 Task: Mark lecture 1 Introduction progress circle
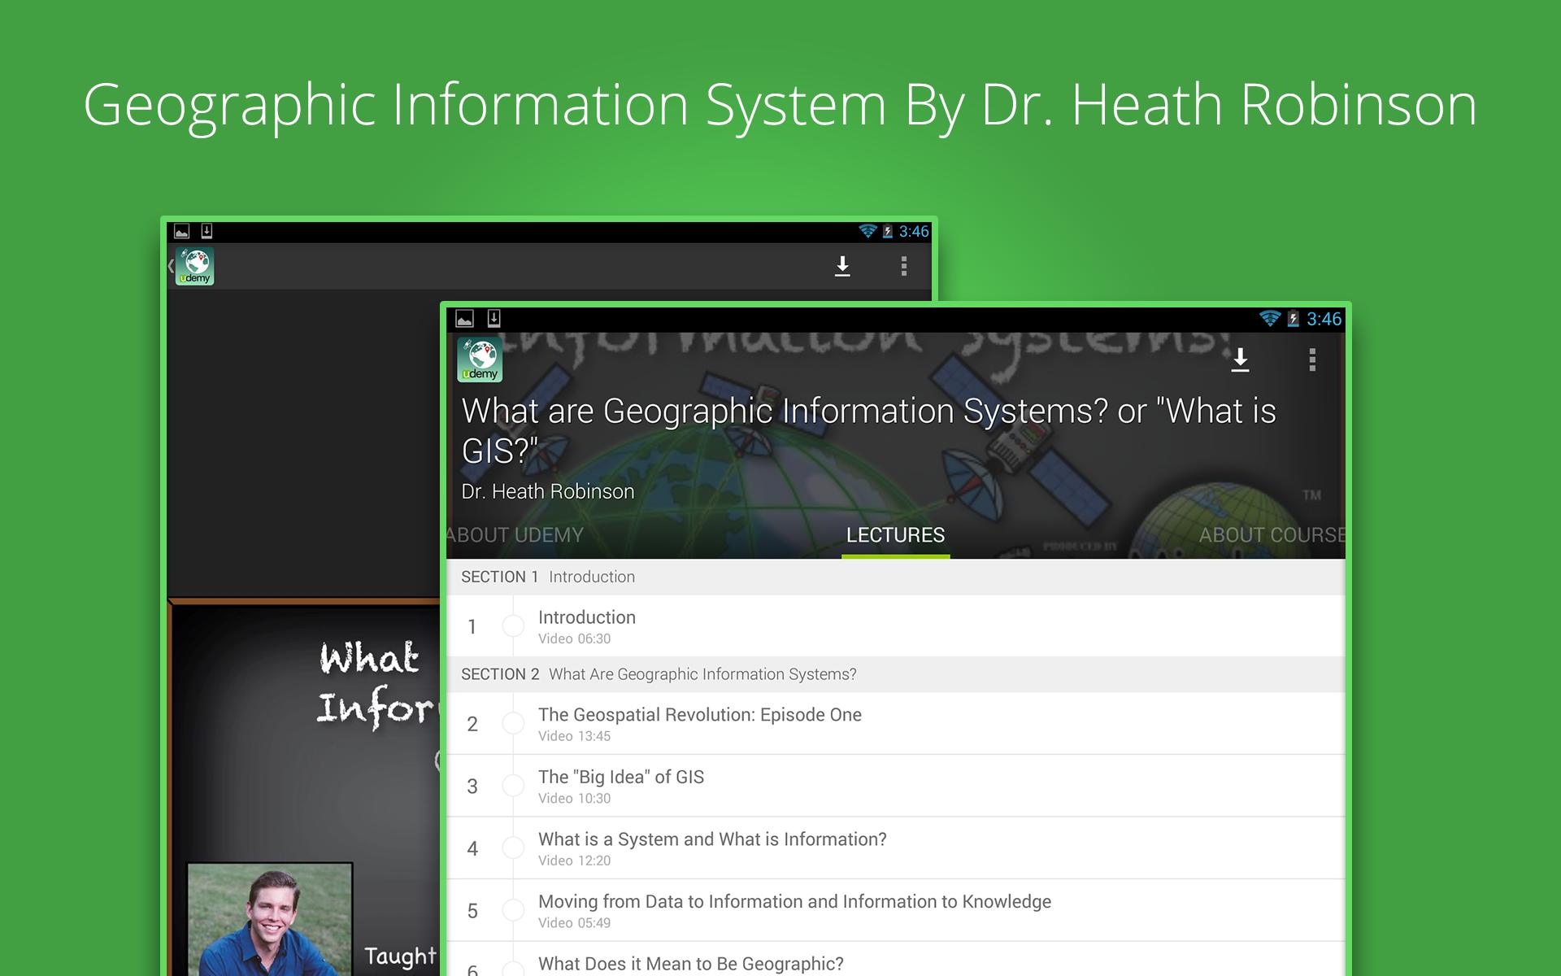click(513, 626)
